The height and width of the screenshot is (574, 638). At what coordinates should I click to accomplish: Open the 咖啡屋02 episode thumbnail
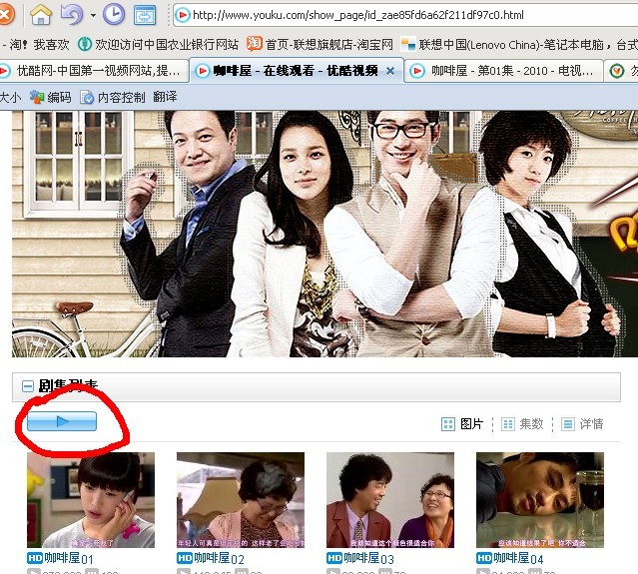(241, 500)
